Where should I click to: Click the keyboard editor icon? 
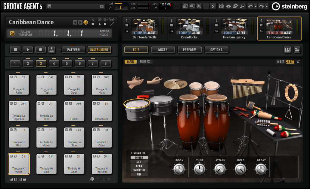(x=287, y=50)
